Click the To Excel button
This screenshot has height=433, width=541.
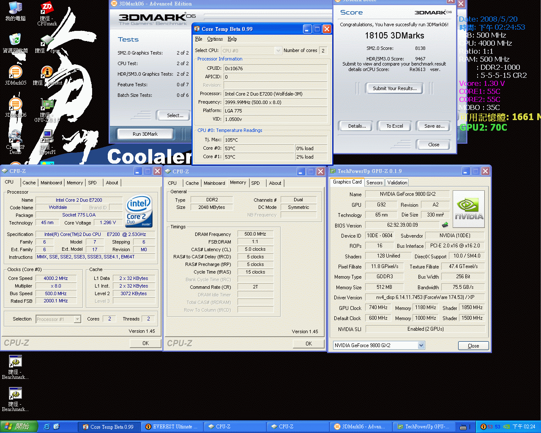pos(395,126)
